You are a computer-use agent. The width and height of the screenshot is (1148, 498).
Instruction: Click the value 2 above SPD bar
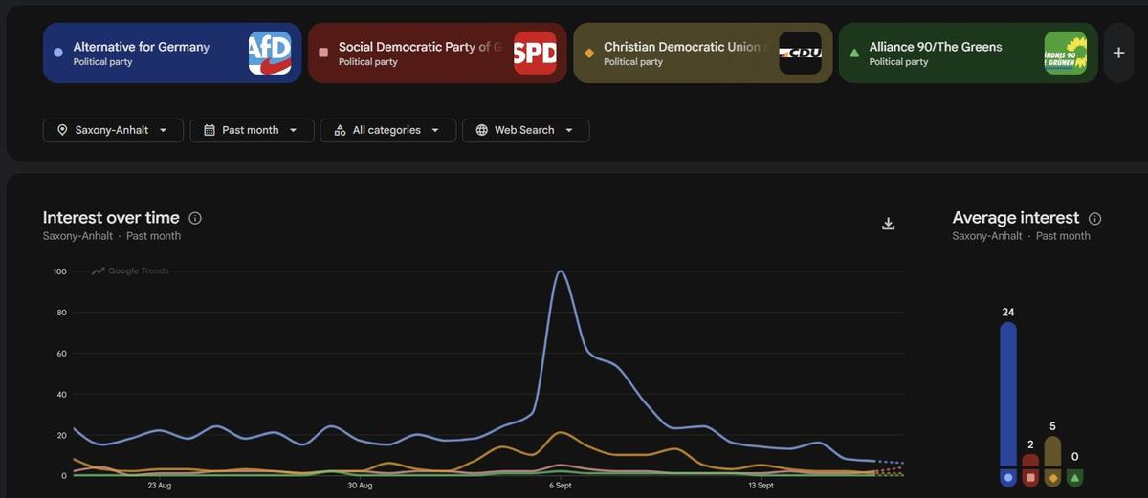pos(1030,444)
